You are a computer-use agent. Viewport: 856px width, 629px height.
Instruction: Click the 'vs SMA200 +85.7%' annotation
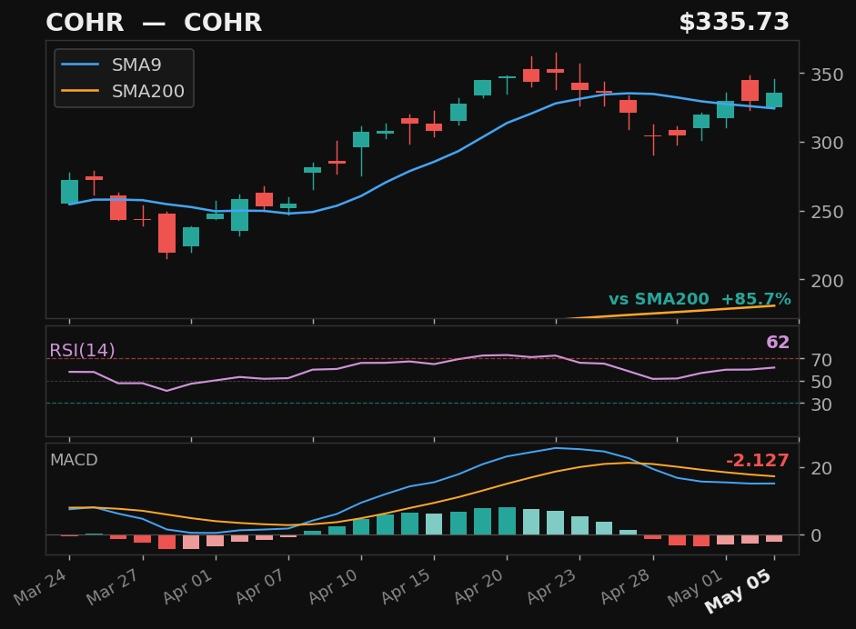click(x=700, y=299)
